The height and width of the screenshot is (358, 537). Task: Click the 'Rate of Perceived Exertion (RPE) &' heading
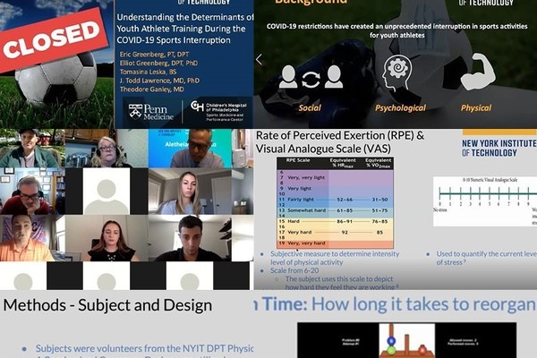click(340, 135)
